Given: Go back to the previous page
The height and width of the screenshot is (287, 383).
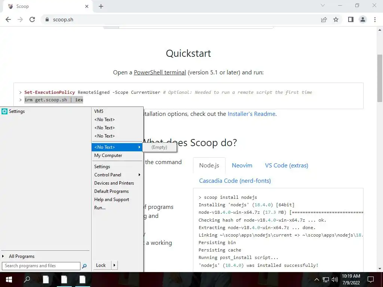Looking at the screenshot, I should (x=8, y=19).
